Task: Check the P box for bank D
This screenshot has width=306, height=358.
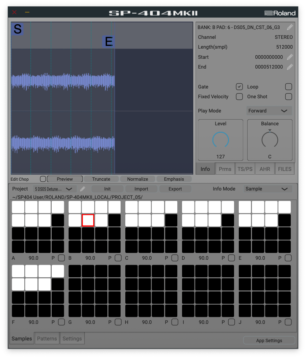Action: [231, 258]
